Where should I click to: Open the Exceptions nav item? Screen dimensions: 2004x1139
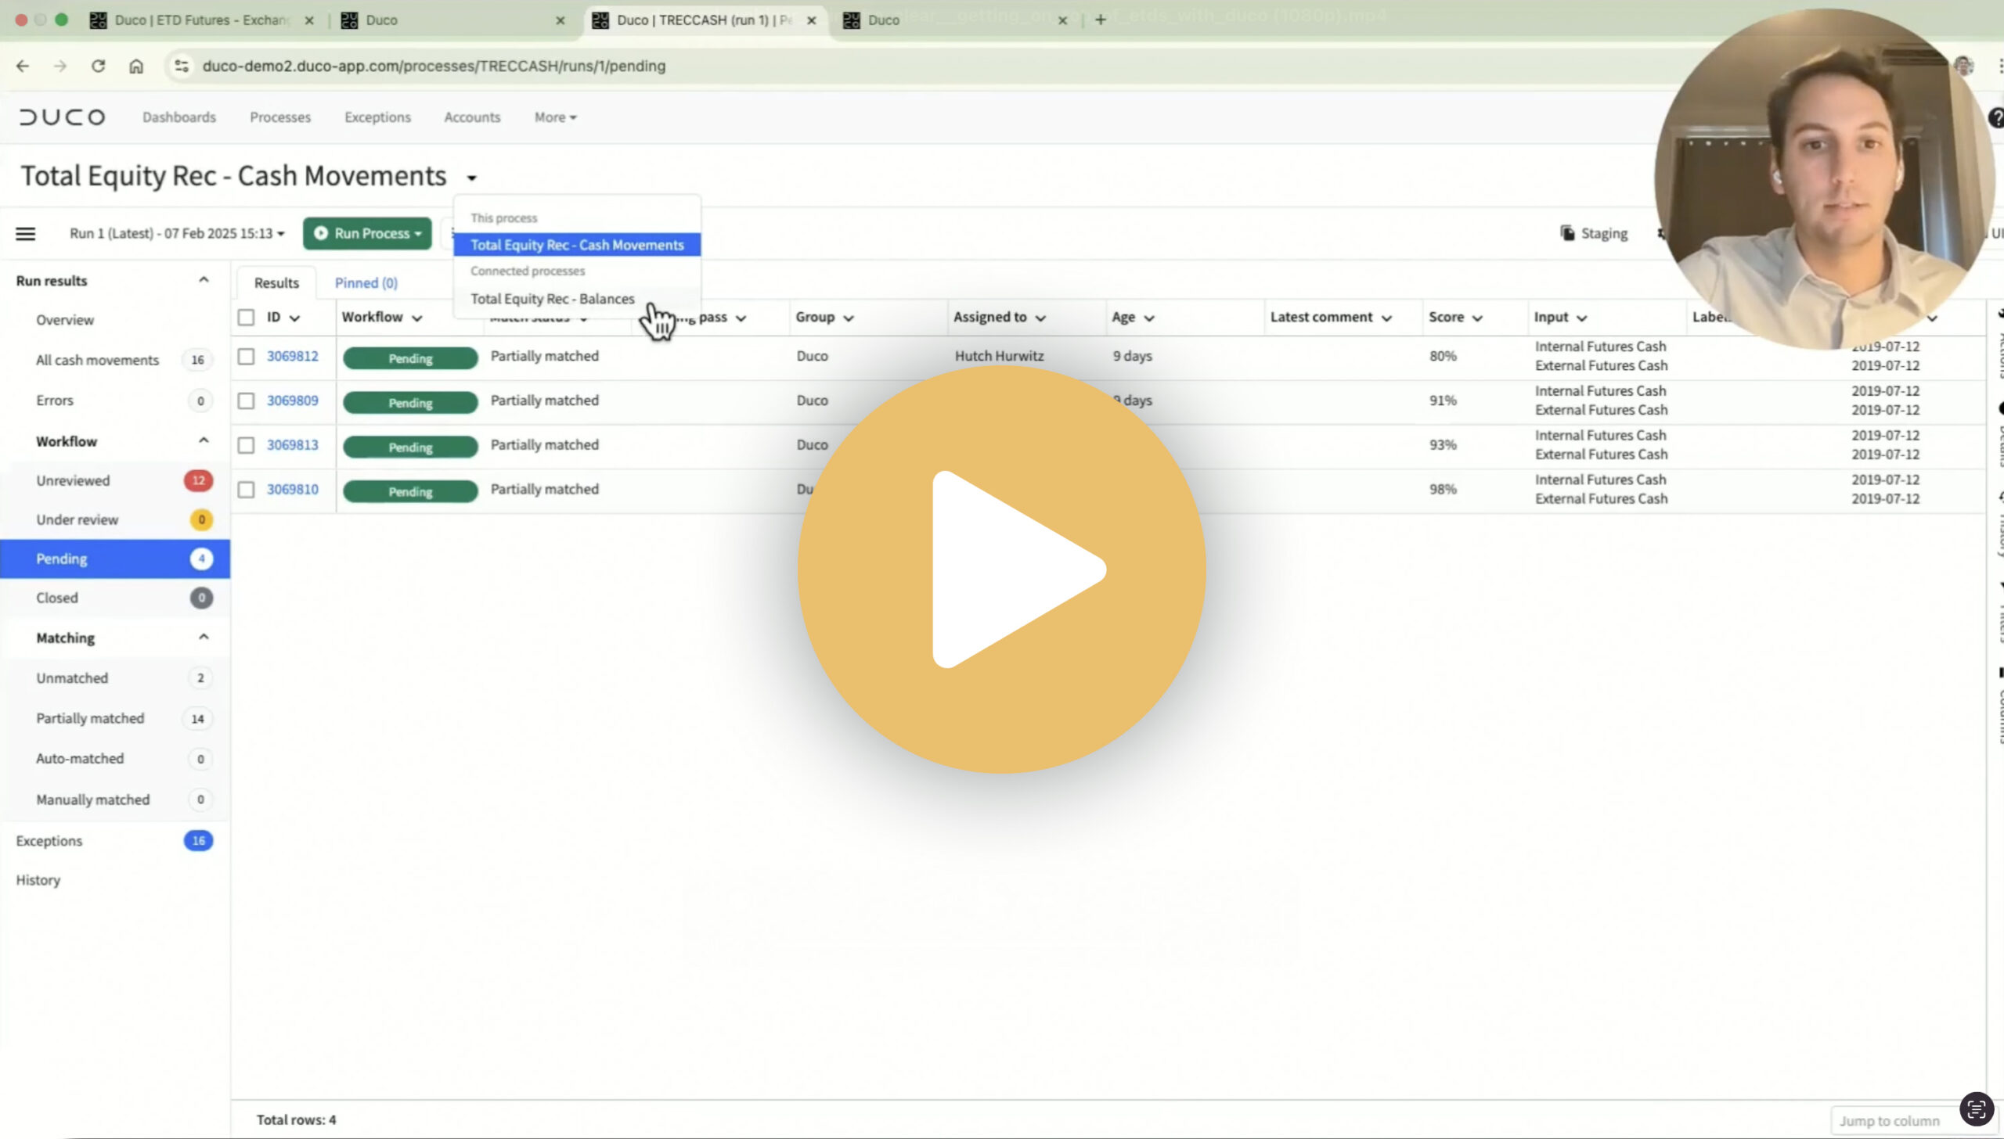click(x=377, y=117)
